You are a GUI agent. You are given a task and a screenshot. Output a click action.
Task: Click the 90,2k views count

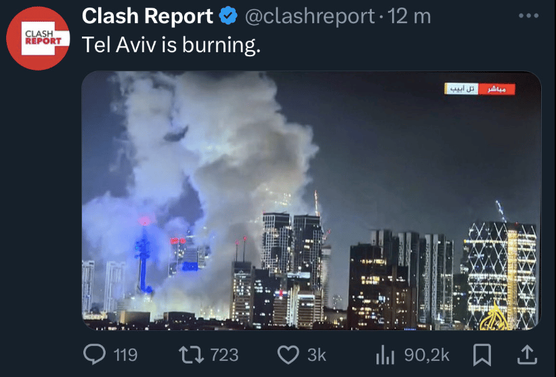tap(427, 355)
